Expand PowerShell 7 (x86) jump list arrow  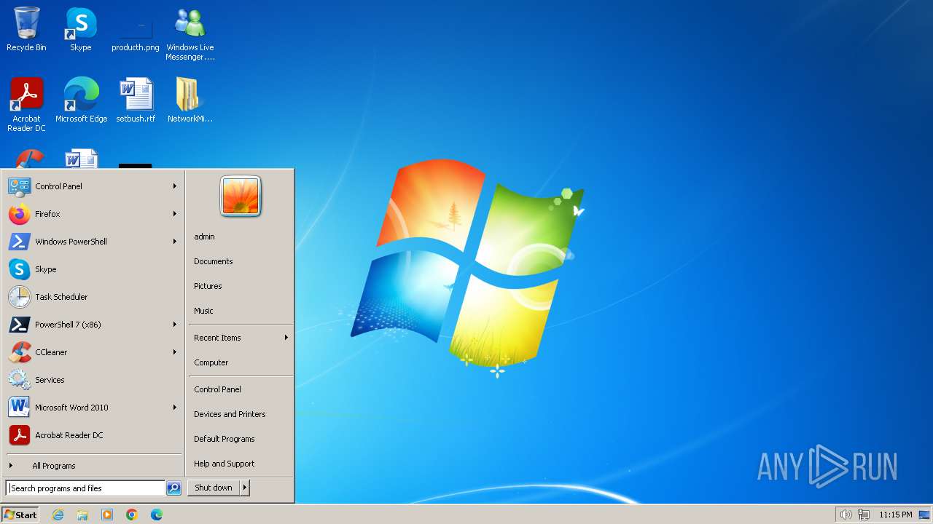[175, 325]
